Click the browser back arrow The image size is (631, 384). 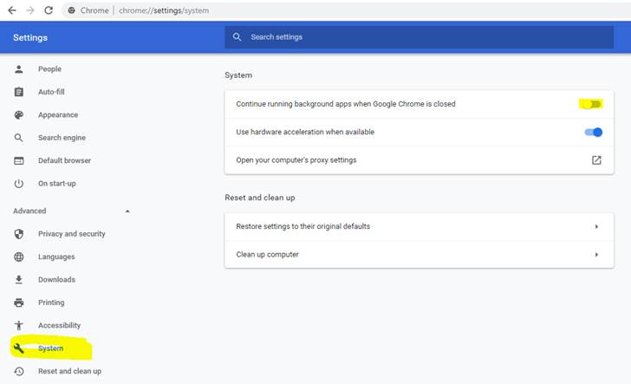12,10
